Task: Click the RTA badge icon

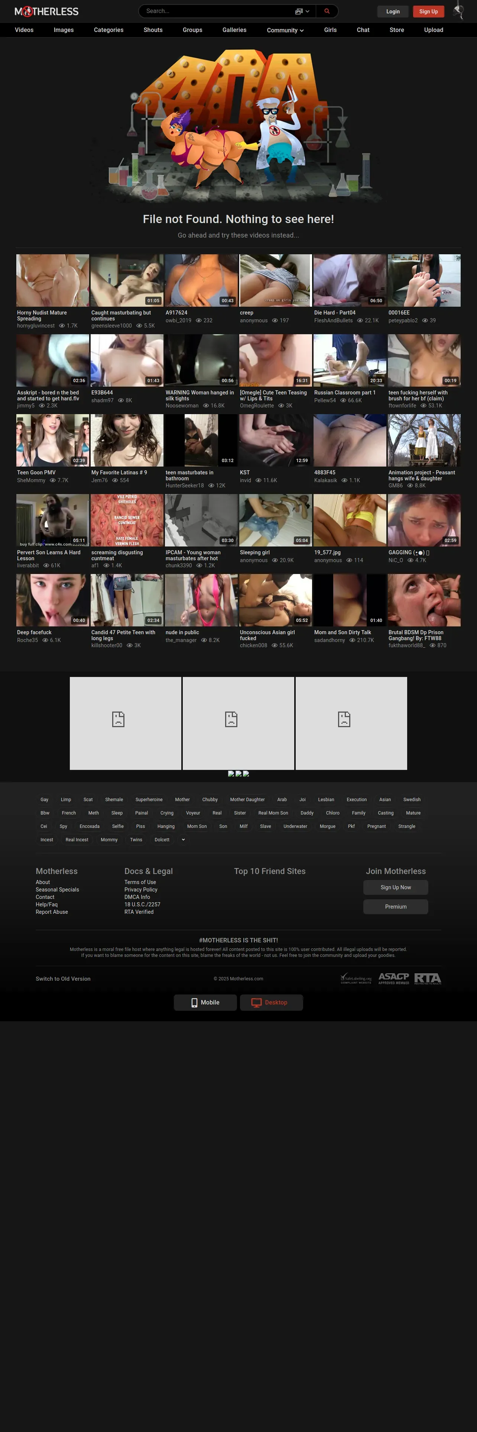Action: tap(428, 978)
